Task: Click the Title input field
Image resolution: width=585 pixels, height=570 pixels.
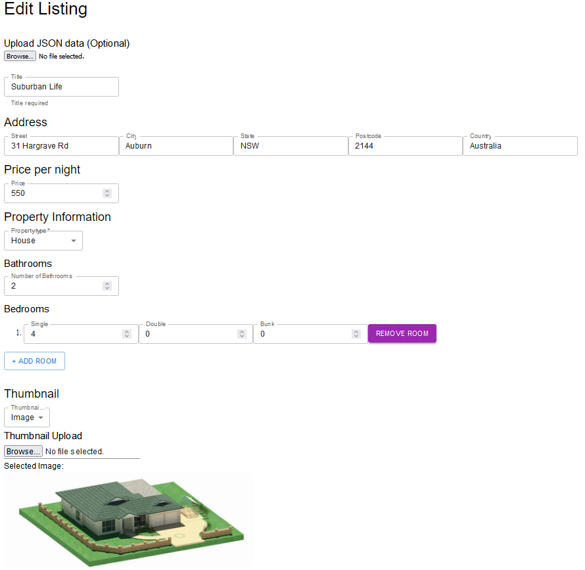Action: pyautogui.click(x=61, y=87)
